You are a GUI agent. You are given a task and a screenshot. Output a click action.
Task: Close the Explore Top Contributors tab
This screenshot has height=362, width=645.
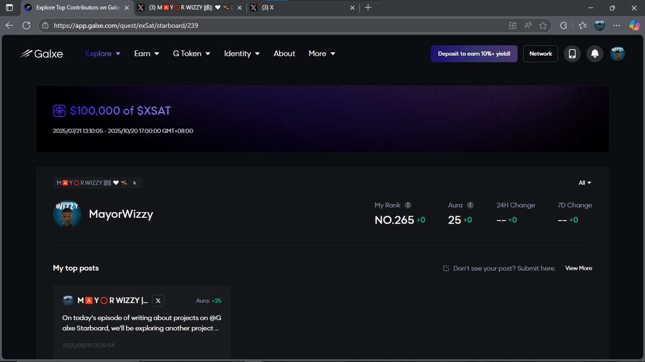click(x=127, y=8)
